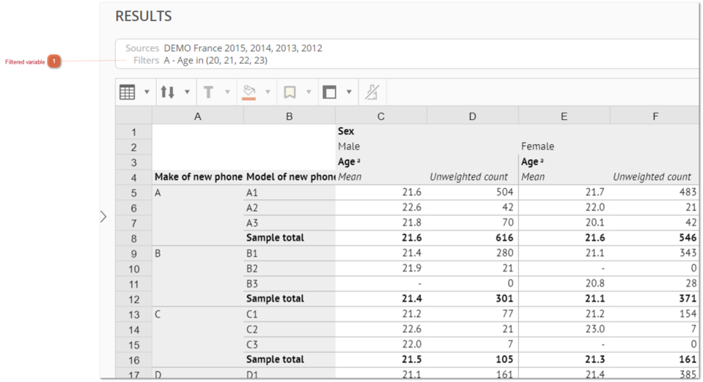Select model C1 cell
Image resolution: width=703 pixels, height=382 pixels.
(289, 315)
